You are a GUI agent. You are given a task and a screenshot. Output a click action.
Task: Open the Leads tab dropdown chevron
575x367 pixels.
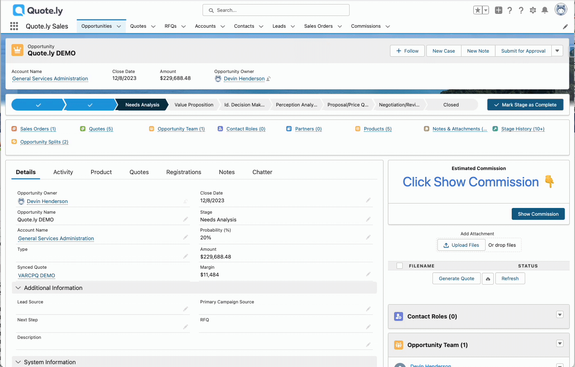coord(293,27)
